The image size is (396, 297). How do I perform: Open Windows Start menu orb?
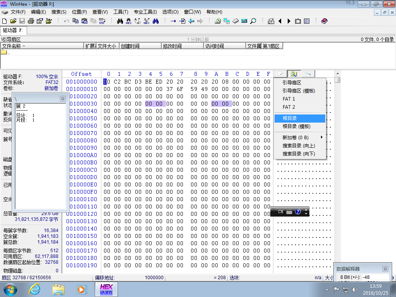(10, 289)
